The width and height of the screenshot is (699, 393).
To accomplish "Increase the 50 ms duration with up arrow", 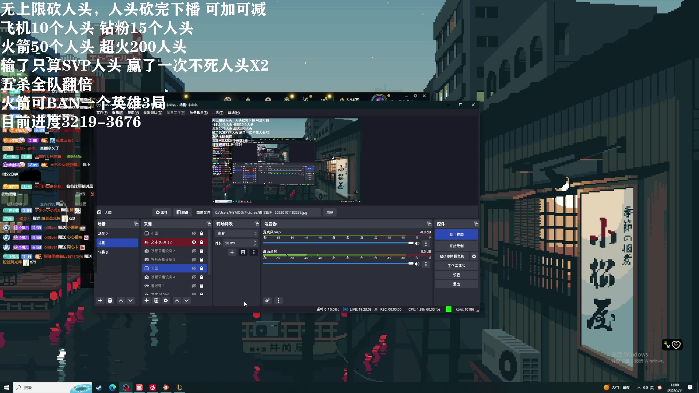I will (255, 241).
